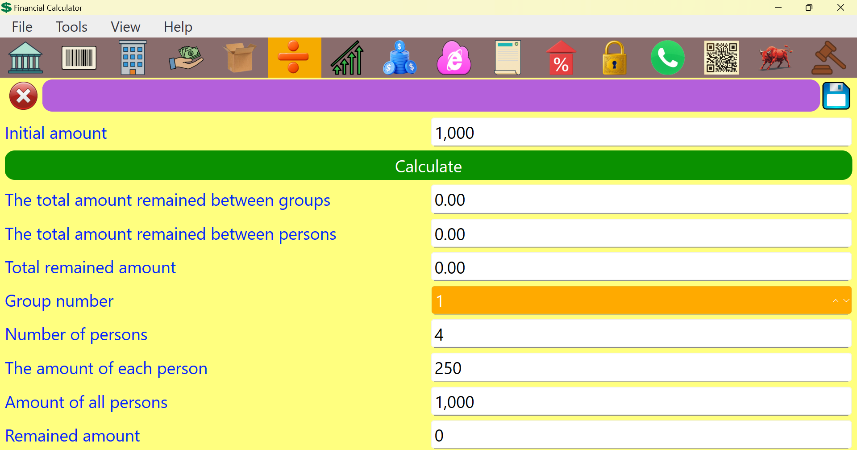Click the hand-with-money payment icon

[x=186, y=58]
